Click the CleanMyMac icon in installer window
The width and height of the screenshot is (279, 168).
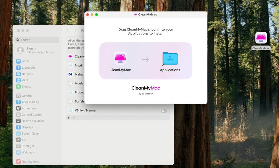tap(120, 58)
